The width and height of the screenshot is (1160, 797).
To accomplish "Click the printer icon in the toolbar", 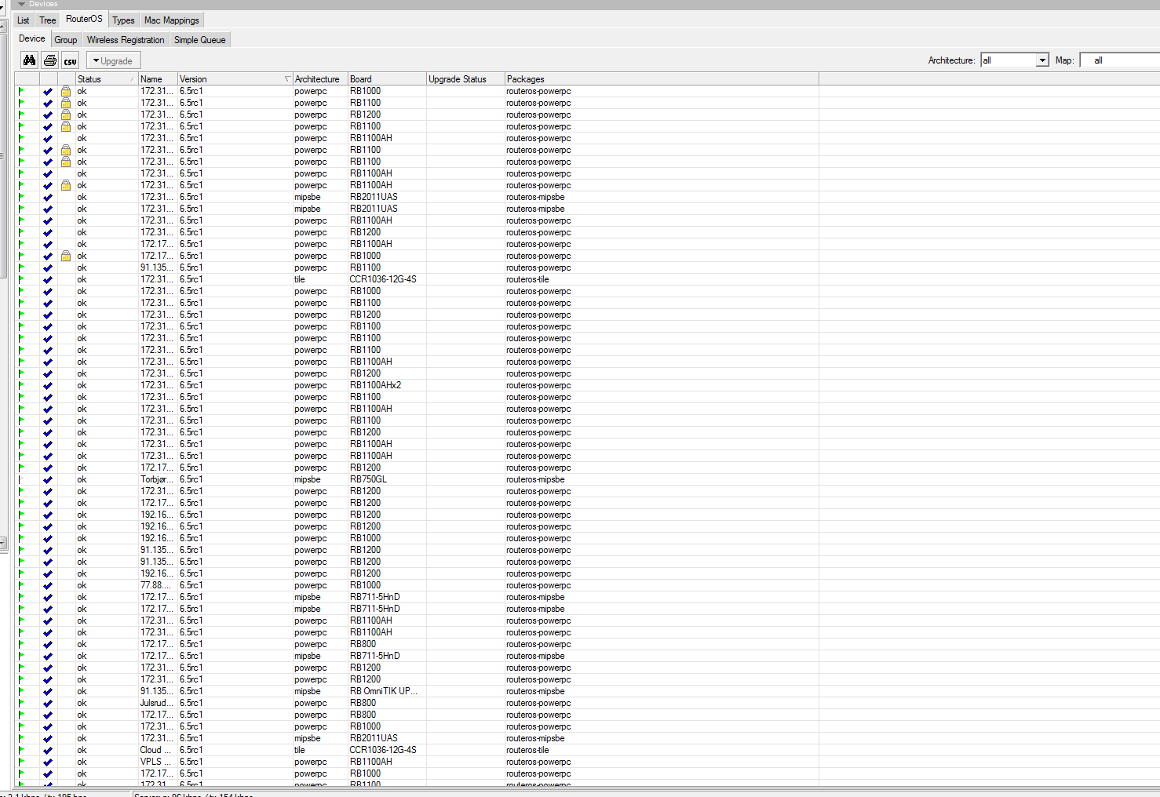I will pos(50,60).
